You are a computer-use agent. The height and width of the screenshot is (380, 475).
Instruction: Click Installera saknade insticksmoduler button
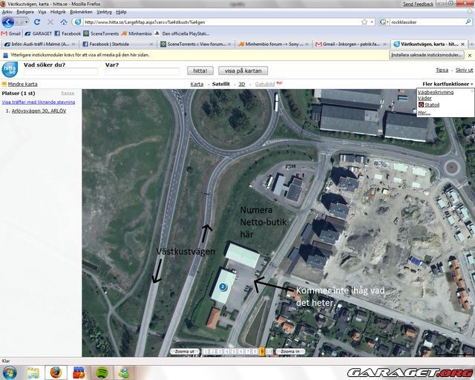pyautogui.click(x=426, y=55)
